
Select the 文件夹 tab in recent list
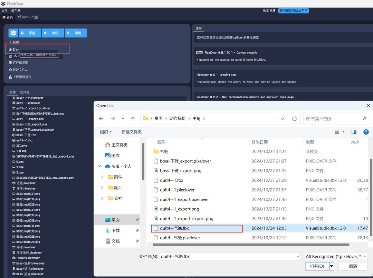point(25,92)
